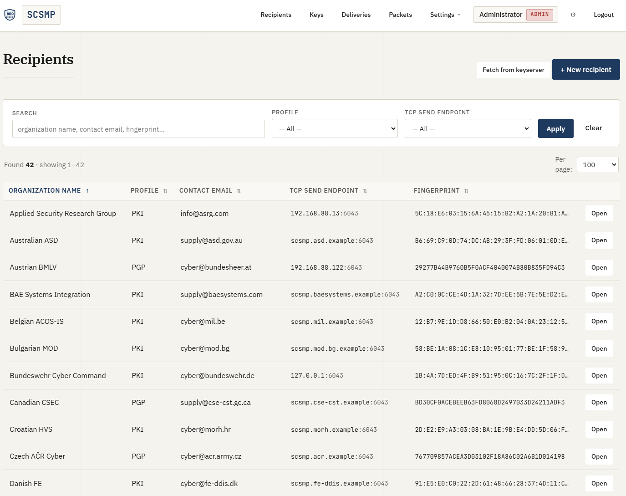Screen dimensions: 626x496
Task: Apply the search filters
Action: click(x=555, y=128)
